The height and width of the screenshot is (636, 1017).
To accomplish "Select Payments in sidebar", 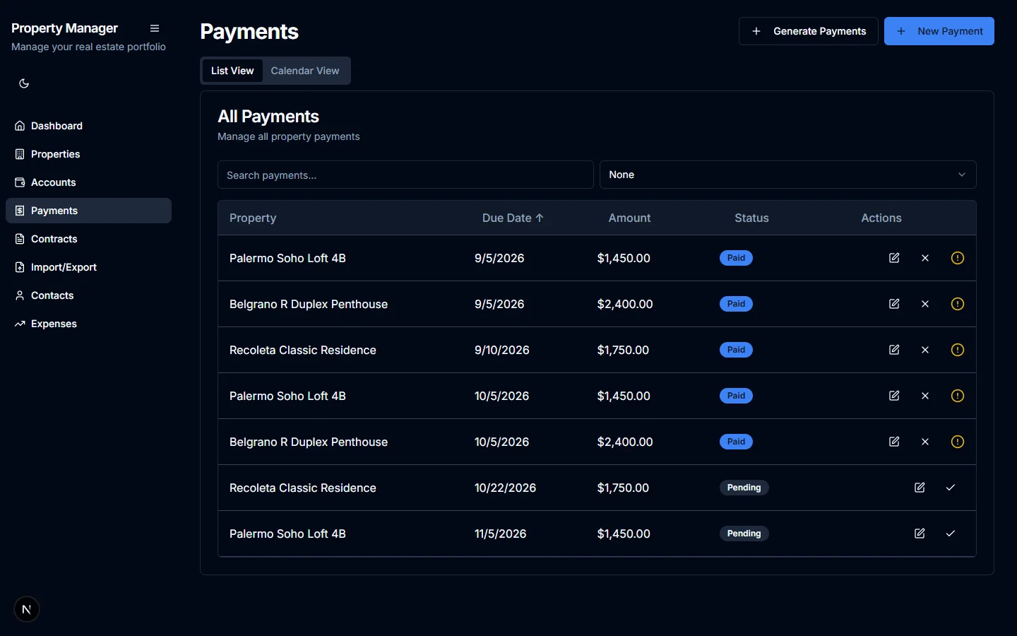I will click(88, 211).
